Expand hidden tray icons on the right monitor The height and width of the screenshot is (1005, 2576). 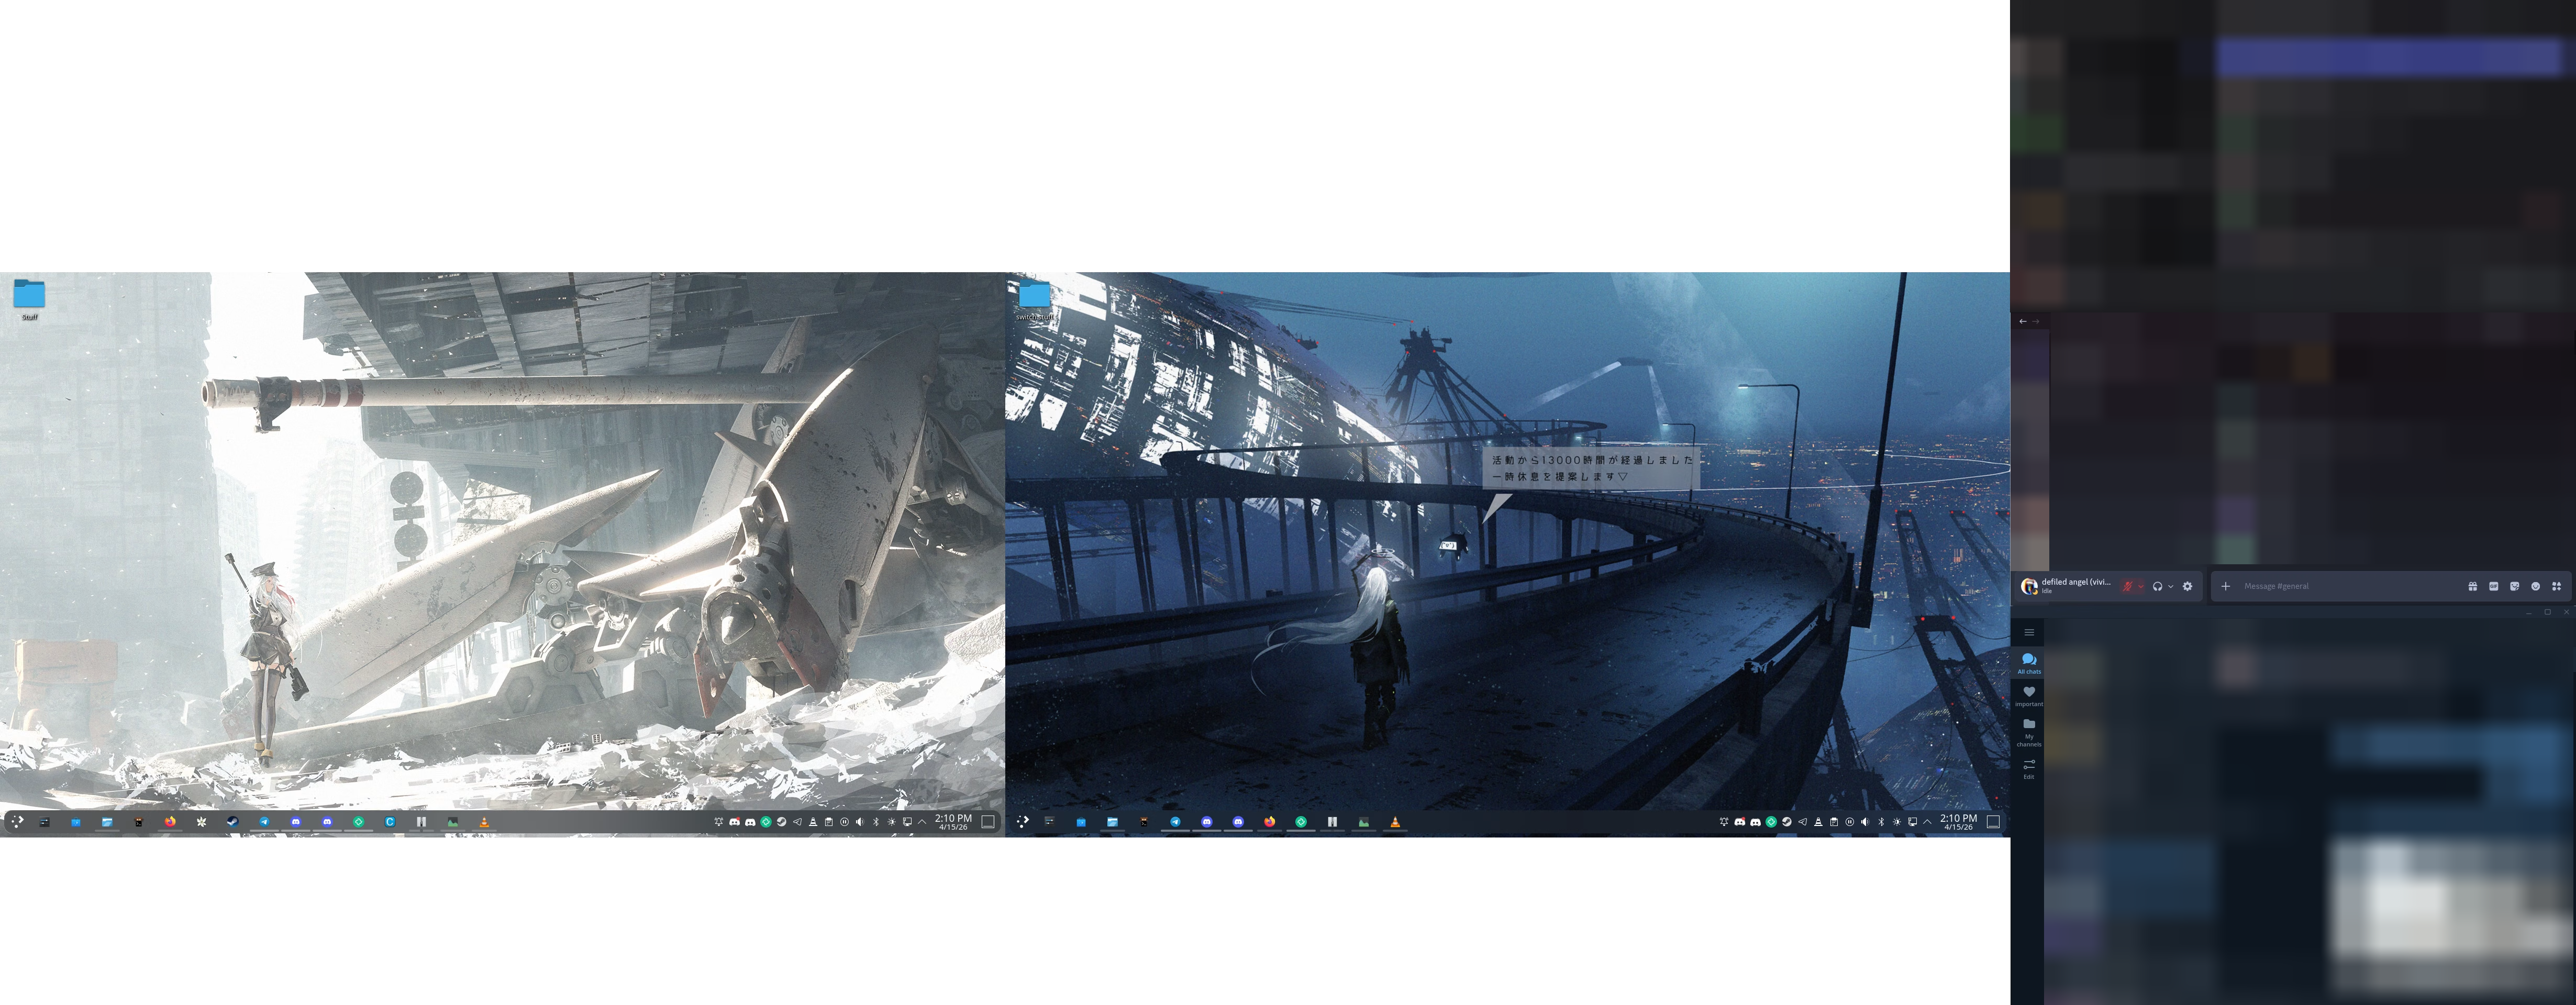tap(1928, 822)
